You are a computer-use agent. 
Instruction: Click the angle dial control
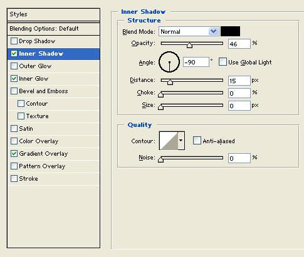pos(169,62)
